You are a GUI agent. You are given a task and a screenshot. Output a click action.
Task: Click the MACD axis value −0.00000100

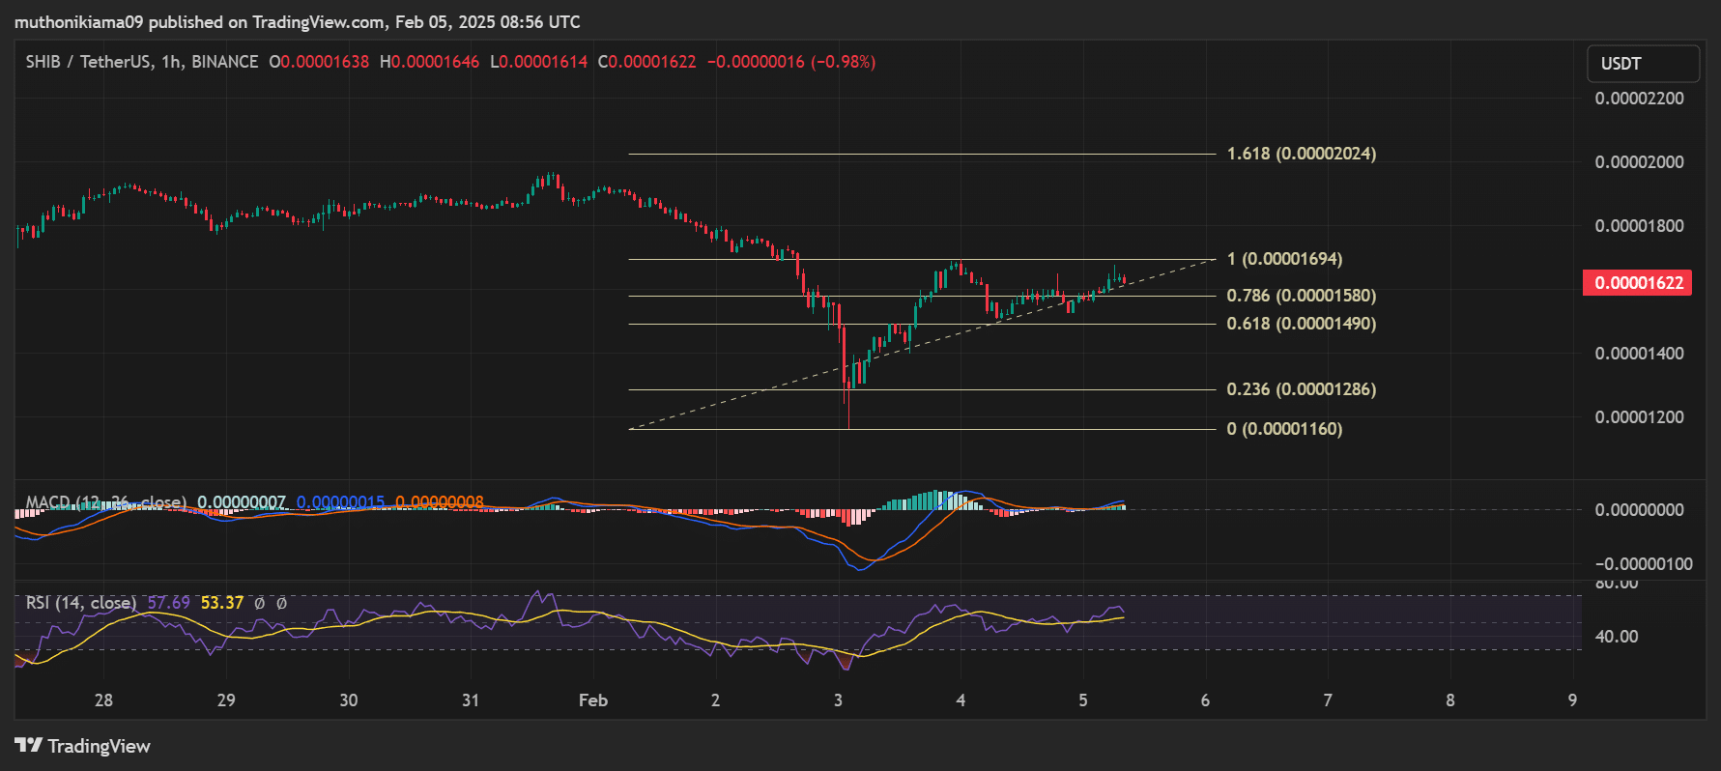pyautogui.click(x=1643, y=564)
